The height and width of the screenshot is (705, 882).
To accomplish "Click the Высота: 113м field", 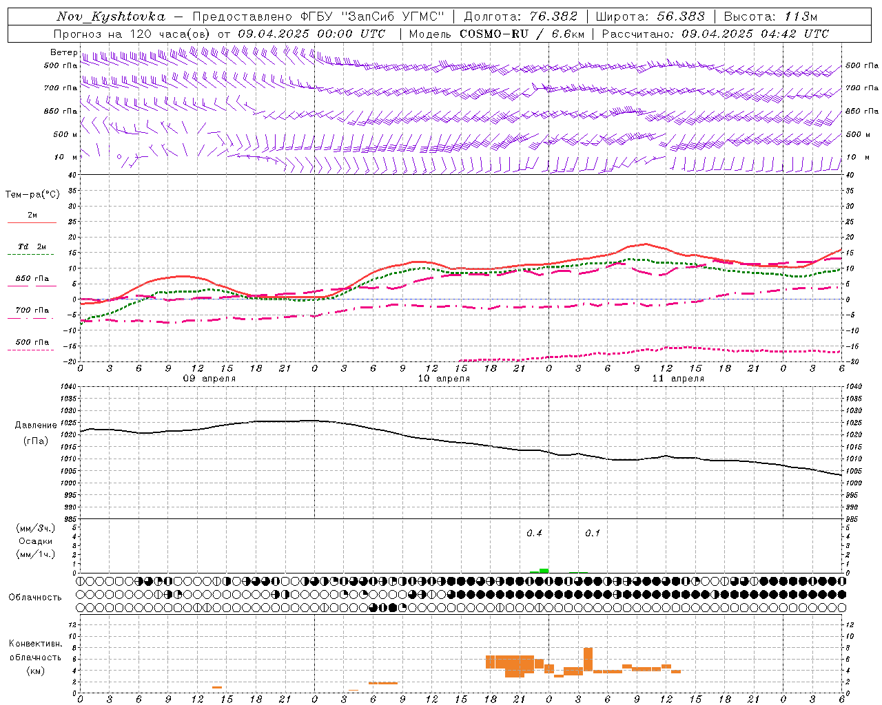I will click(770, 17).
